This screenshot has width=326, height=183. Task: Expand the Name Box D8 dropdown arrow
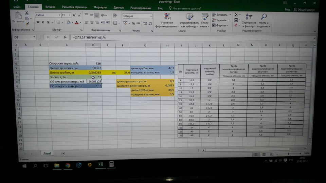coord(34,37)
